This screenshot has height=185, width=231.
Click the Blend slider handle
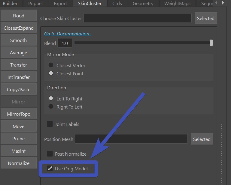pyautogui.click(x=211, y=43)
